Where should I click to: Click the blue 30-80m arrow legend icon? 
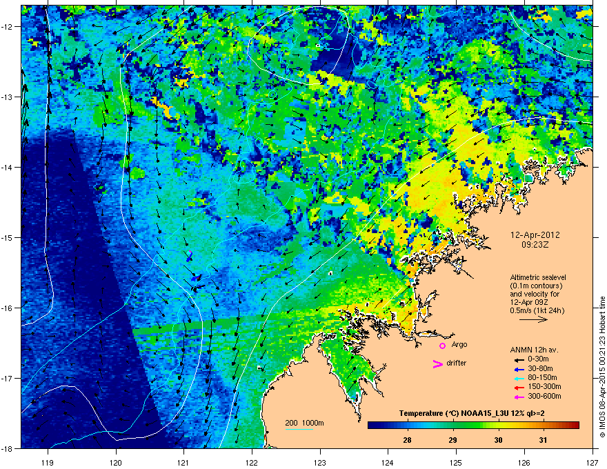(519, 369)
